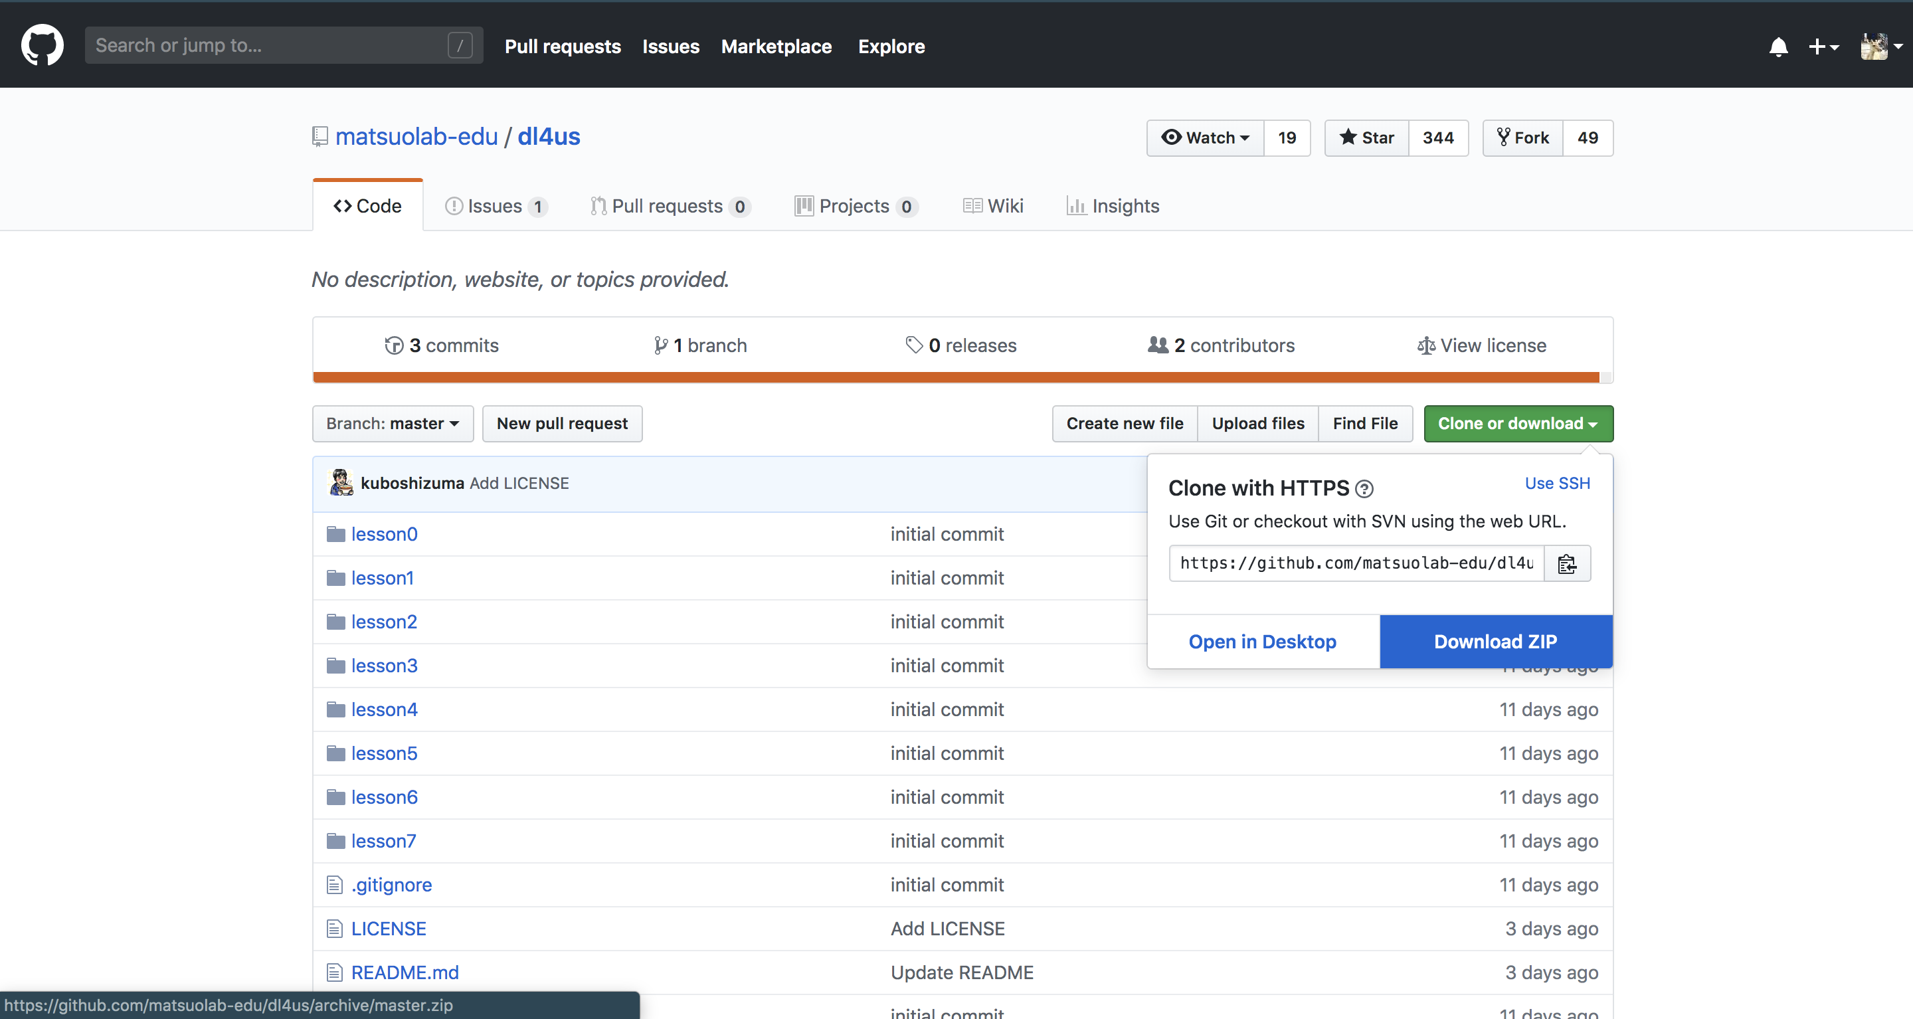Expand the Branch: master selector
This screenshot has height=1019, width=1913.
392,423
